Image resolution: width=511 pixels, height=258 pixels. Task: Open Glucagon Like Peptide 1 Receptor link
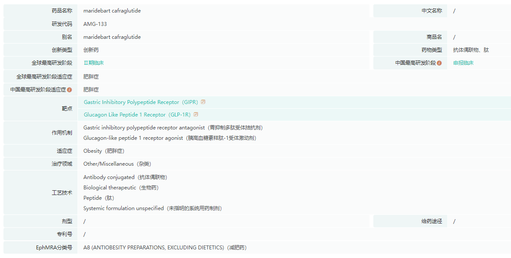(x=137, y=115)
